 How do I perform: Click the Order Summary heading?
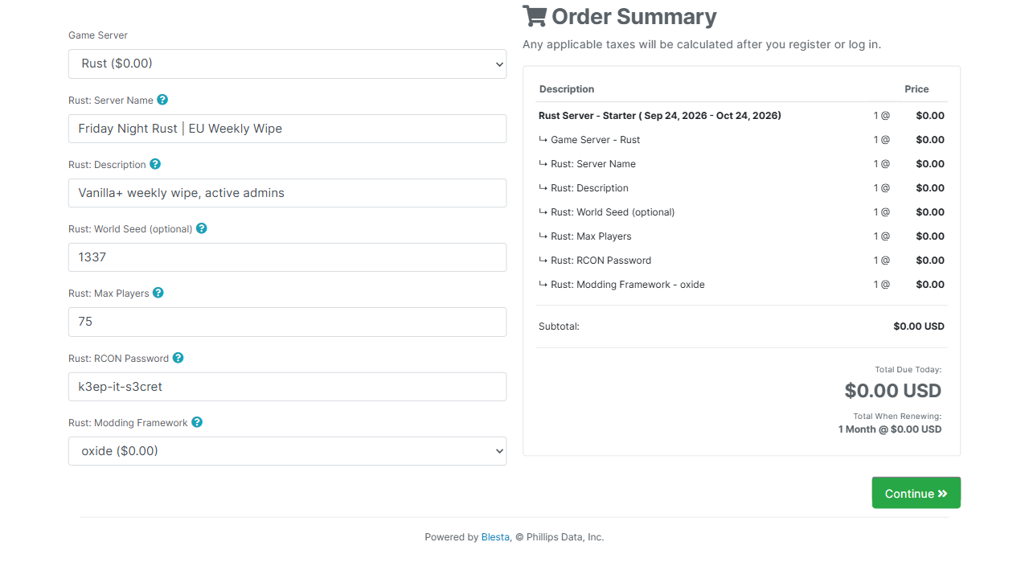point(620,16)
